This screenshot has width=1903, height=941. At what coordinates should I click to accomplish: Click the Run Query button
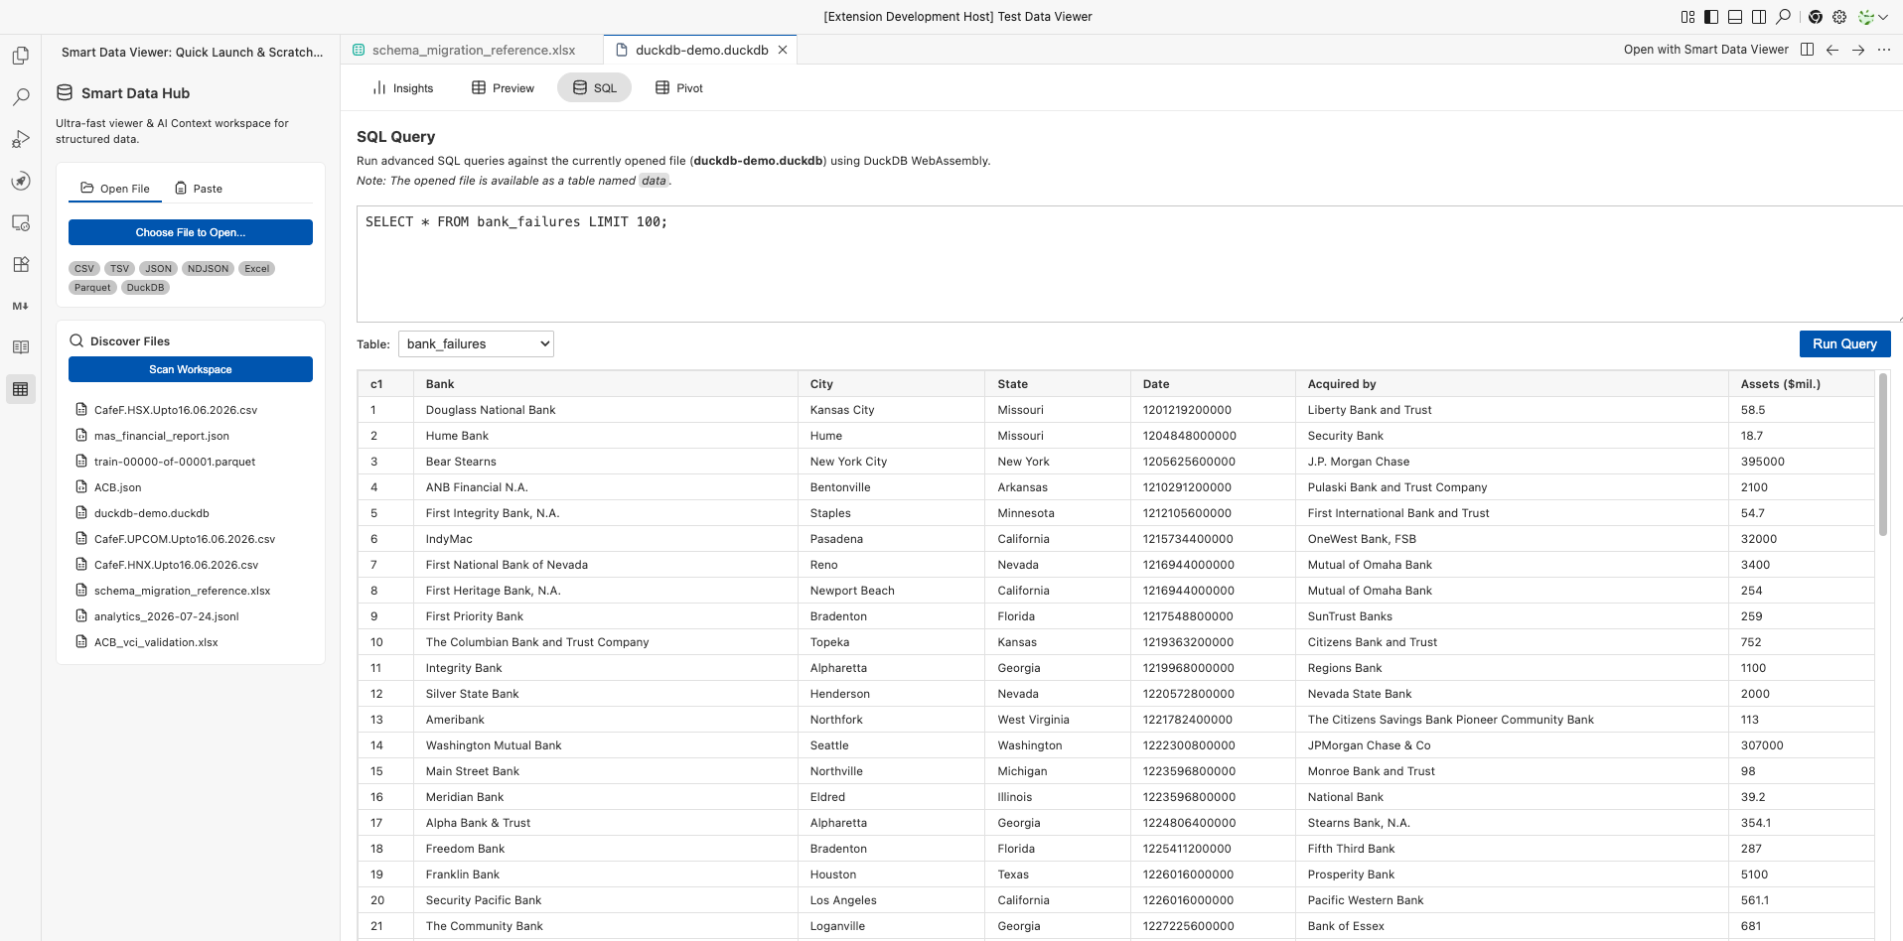click(x=1844, y=344)
